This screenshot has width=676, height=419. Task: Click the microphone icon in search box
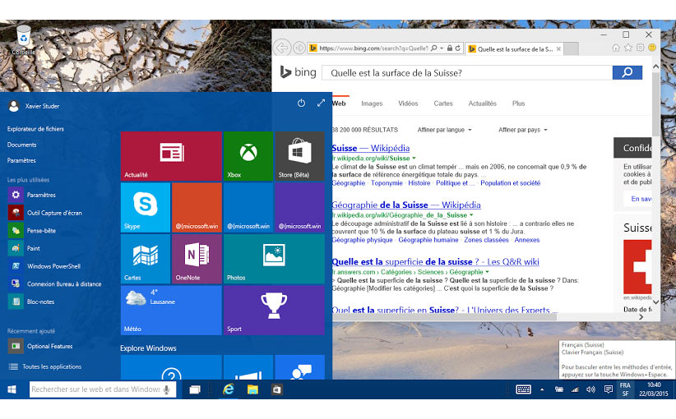(x=167, y=389)
